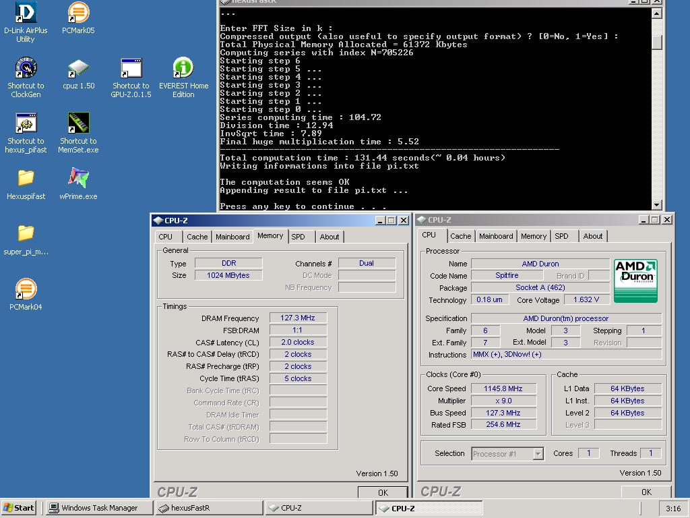Image resolution: width=690 pixels, height=518 pixels.
Task: Open the Mainboard tab in the right CPU-Z window
Action: [496, 236]
